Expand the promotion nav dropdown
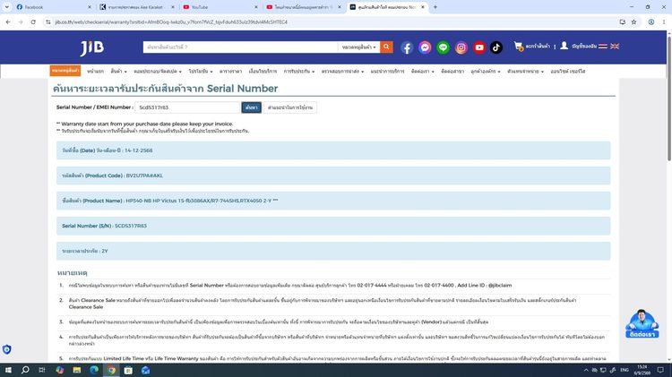Viewport: 672px width, 377px height. click(x=201, y=71)
